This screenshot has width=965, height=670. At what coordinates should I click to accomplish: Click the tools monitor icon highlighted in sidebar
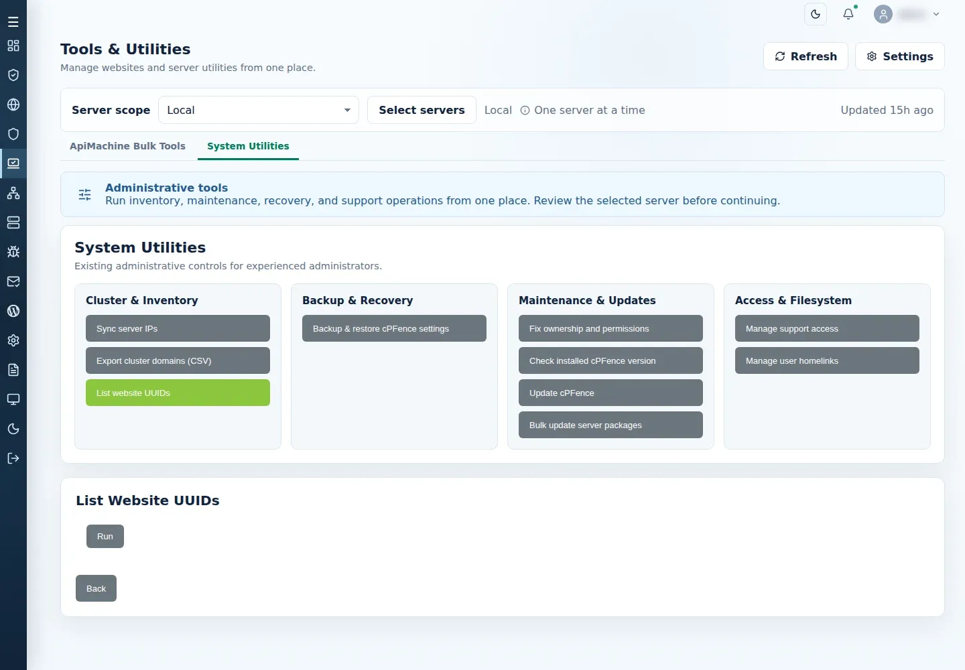pyautogui.click(x=13, y=163)
